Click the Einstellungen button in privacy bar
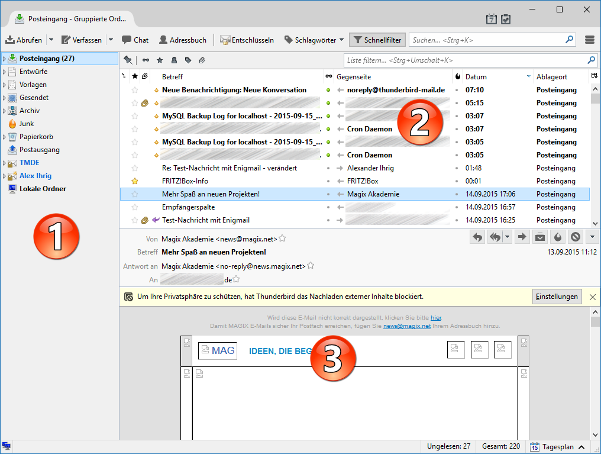 (x=557, y=297)
